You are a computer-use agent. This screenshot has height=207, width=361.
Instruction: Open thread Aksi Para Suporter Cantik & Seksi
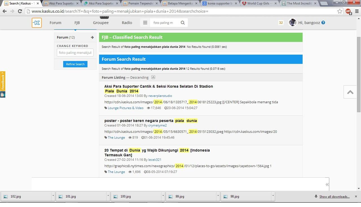(159, 89)
